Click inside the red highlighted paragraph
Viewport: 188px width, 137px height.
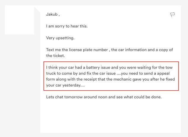(x=111, y=76)
